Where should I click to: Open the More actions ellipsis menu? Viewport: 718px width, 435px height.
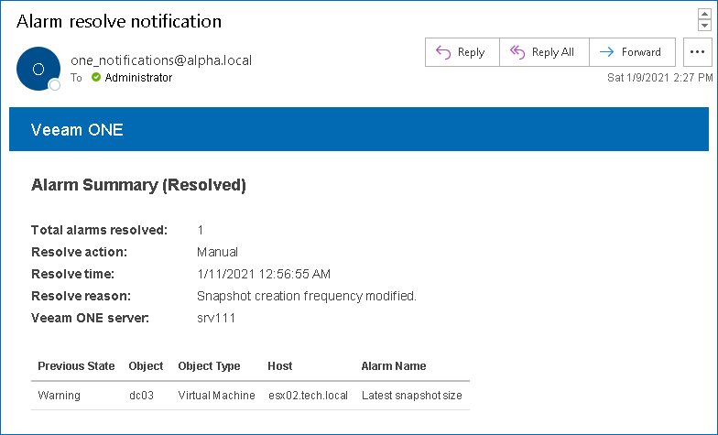click(x=697, y=52)
